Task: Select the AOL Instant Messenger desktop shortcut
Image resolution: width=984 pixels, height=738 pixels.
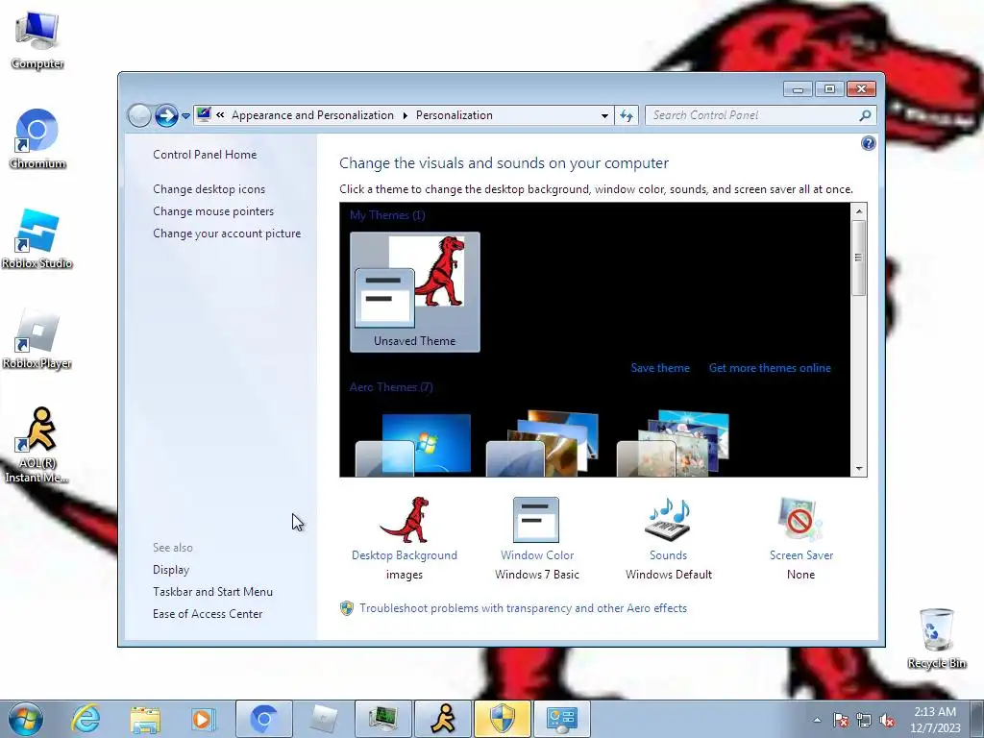Action: pos(37,445)
